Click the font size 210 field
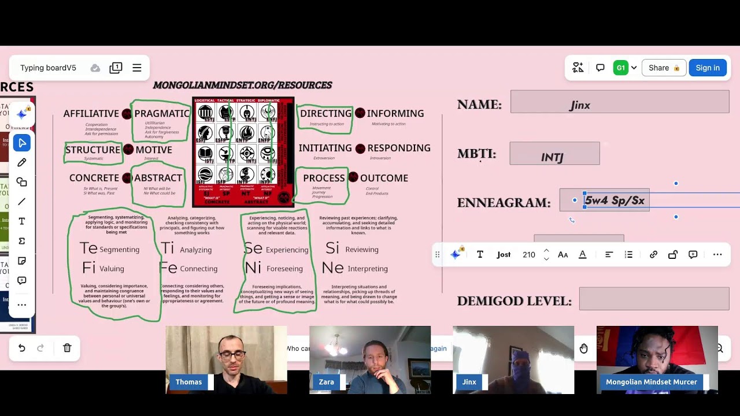The height and width of the screenshot is (416, 740). 529,254
